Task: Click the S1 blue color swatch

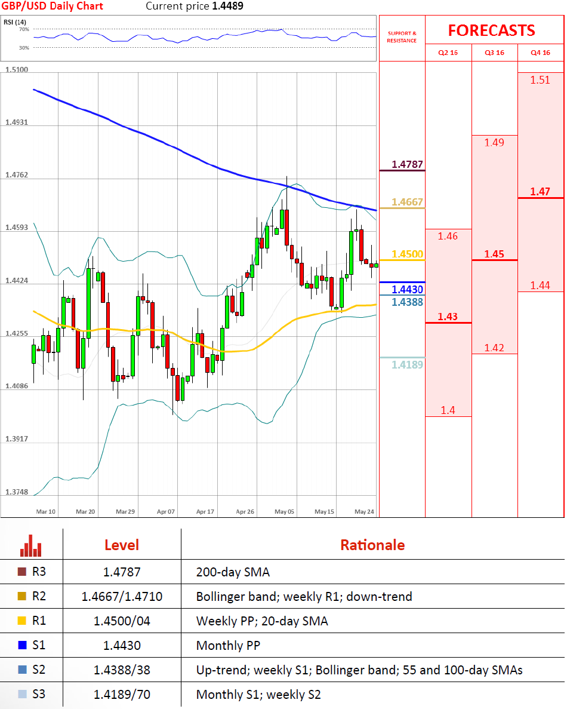Action: (21, 645)
